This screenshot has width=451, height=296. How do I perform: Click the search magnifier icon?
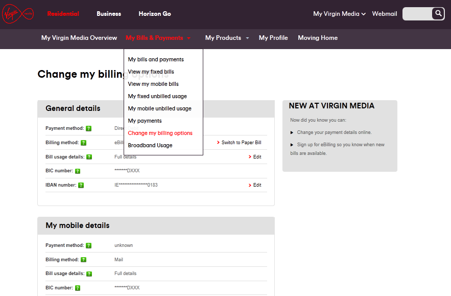438,13
